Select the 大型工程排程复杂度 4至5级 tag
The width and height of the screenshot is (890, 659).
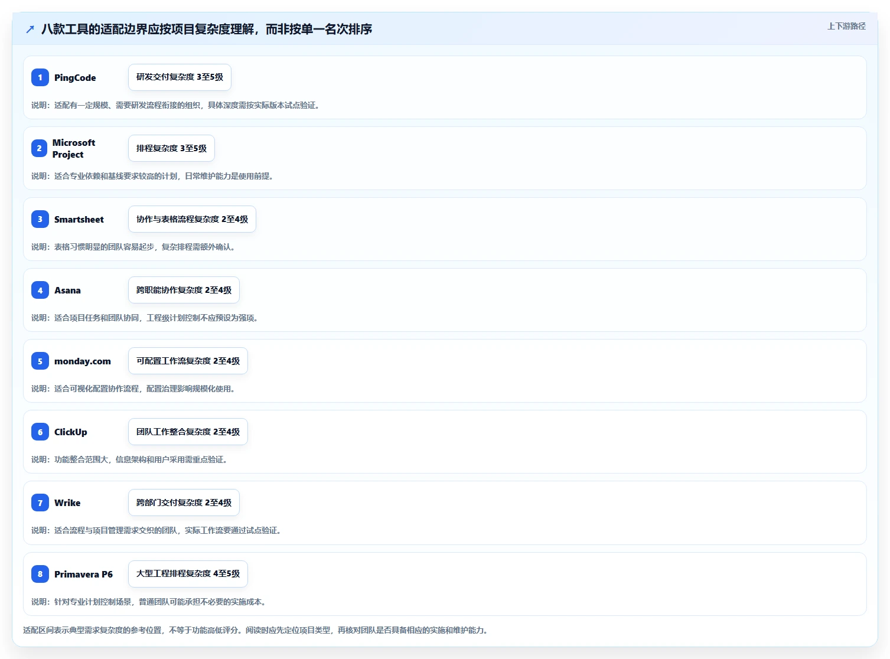click(x=188, y=574)
